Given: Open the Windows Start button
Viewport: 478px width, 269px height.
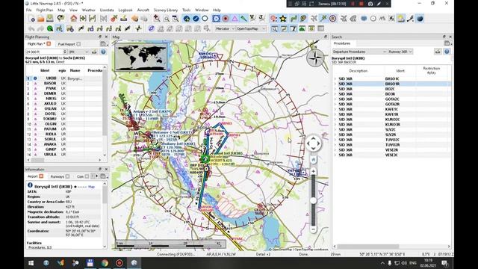Looking at the screenshot, I should pyautogui.click(x=31, y=262).
